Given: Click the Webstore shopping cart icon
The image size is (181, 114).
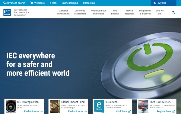Looking at the screenshot, I should tap(31, 3).
